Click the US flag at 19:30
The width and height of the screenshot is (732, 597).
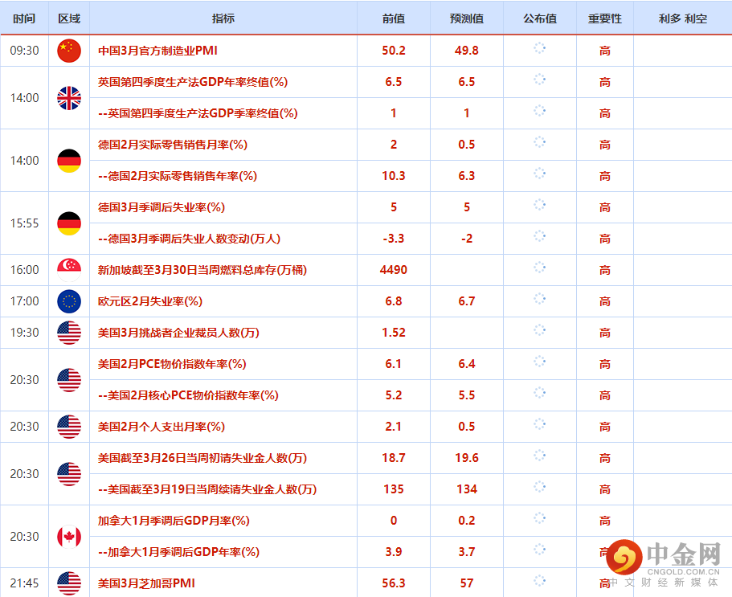tap(69, 333)
